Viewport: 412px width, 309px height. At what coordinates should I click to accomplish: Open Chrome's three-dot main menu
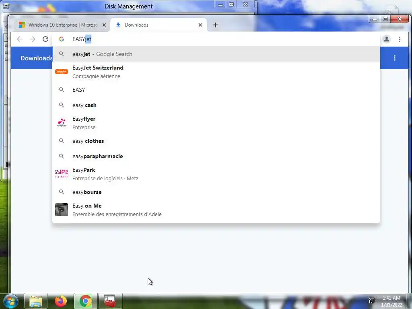click(400, 39)
